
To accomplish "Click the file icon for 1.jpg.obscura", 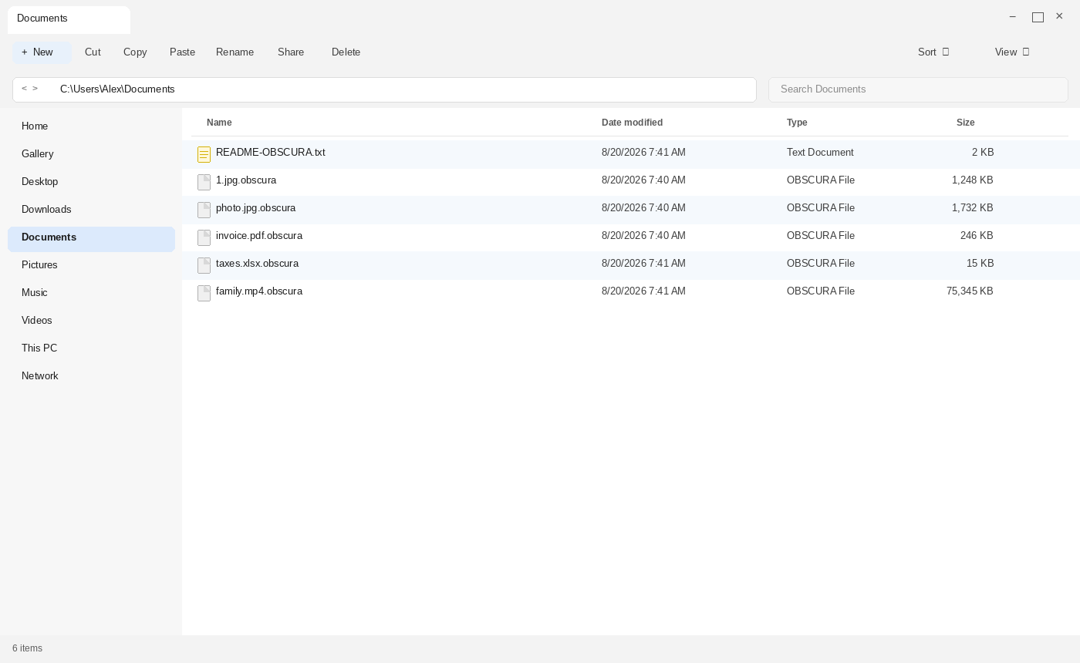I will (x=204, y=183).
